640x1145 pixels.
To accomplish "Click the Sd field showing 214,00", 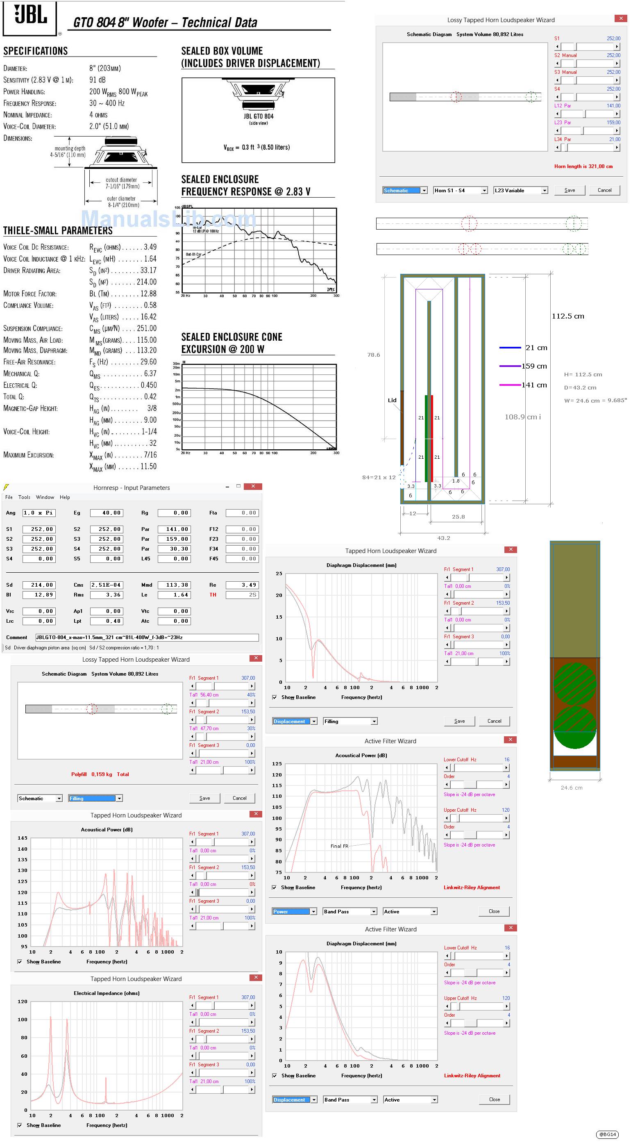I will tap(39, 585).
